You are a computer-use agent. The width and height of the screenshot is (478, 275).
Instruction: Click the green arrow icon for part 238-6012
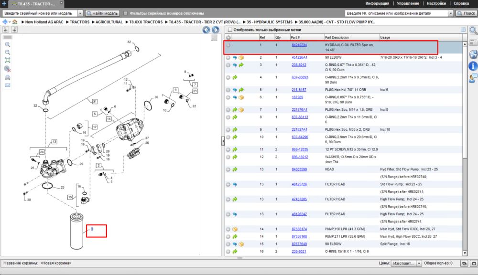point(241,65)
